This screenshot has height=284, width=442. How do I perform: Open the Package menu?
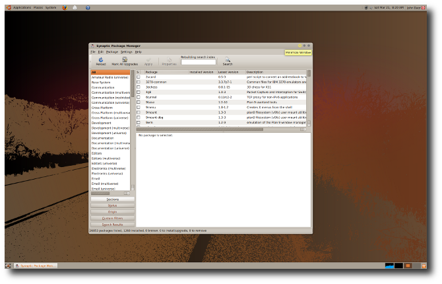[112, 52]
